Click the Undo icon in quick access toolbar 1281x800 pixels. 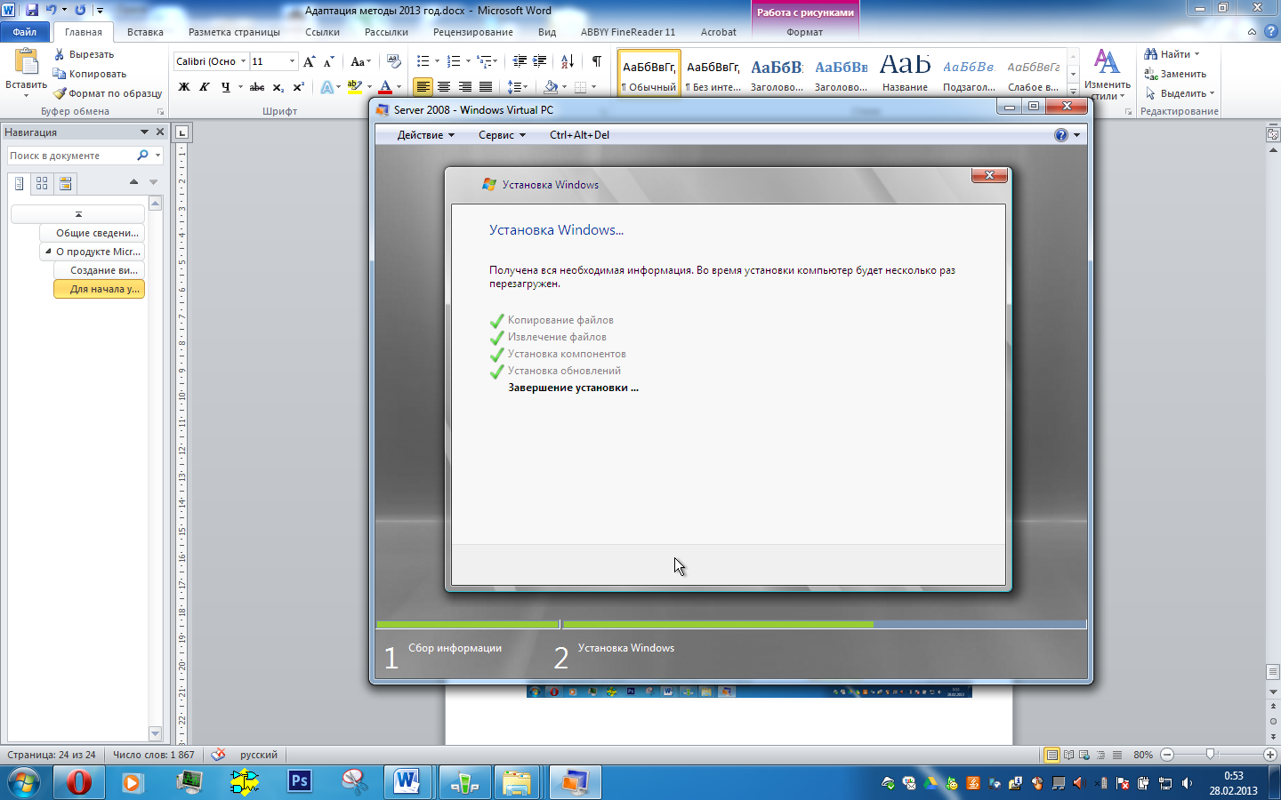[x=51, y=10]
